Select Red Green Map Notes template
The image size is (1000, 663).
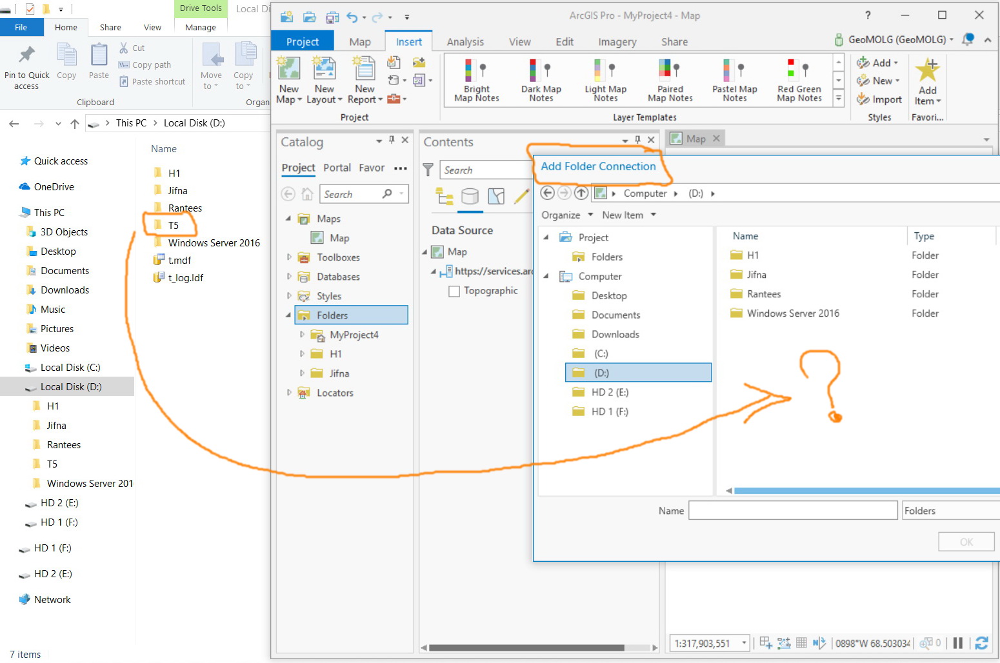pos(799,80)
